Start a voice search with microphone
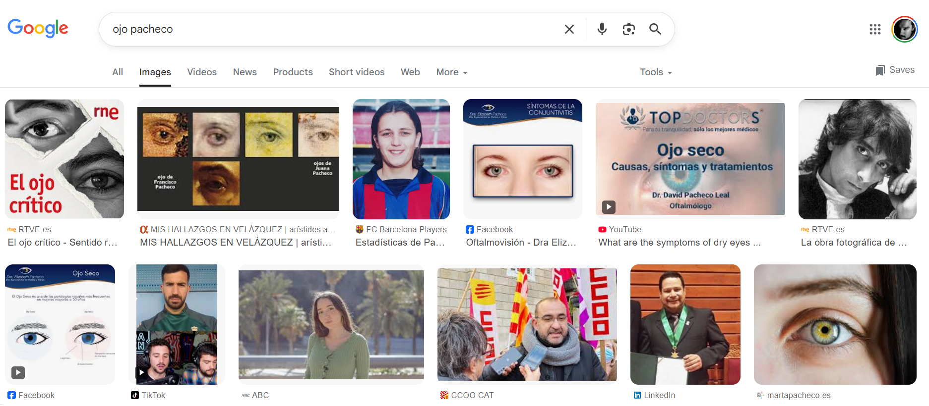This screenshot has height=406, width=929. pyautogui.click(x=602, y=29)
